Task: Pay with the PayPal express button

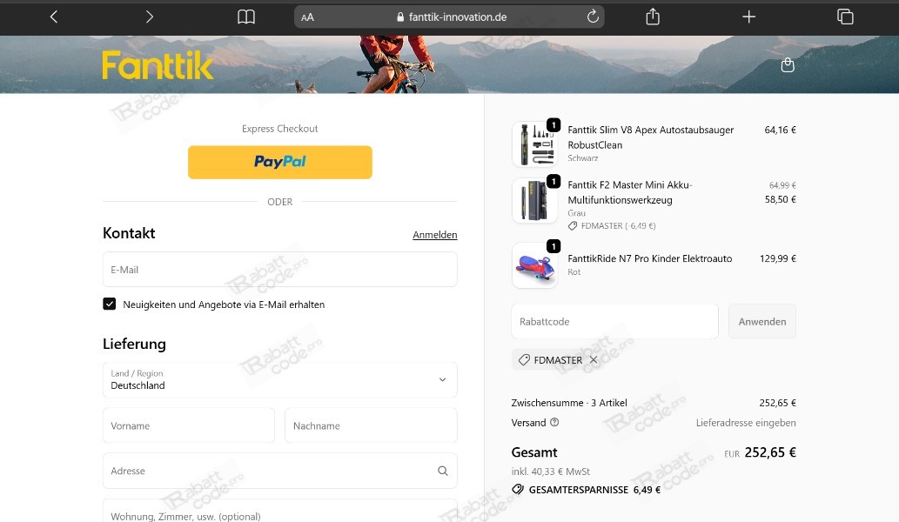Action: (279, 162)
